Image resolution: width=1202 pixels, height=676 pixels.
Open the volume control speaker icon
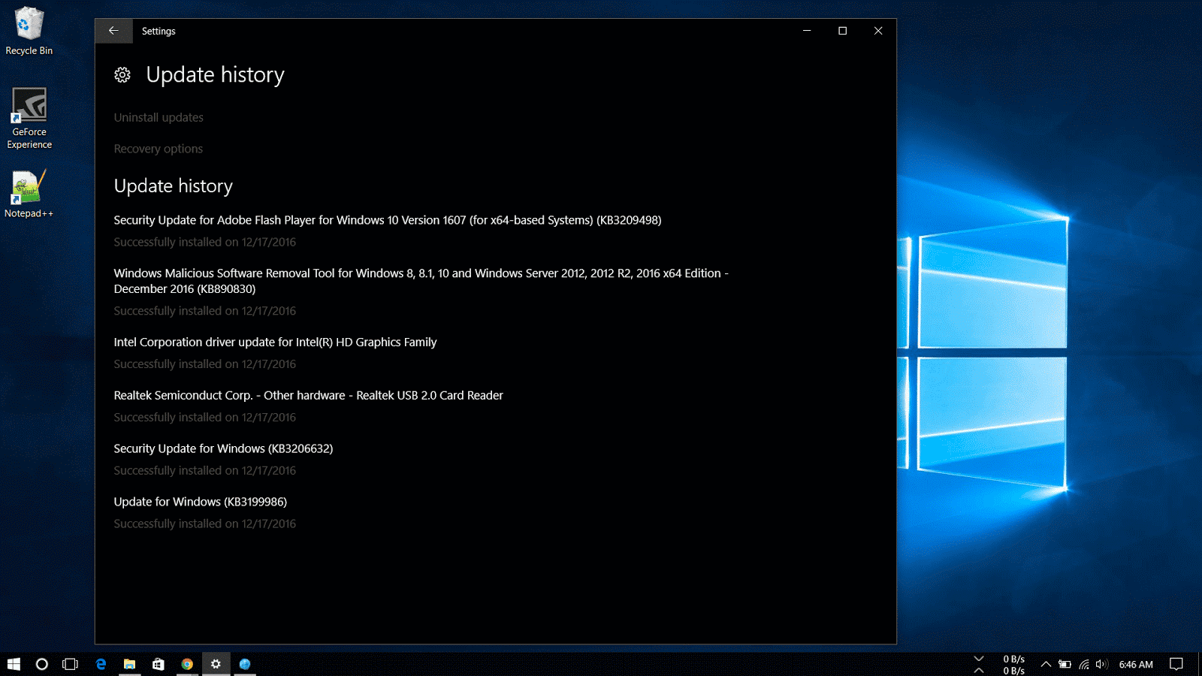1102,664
